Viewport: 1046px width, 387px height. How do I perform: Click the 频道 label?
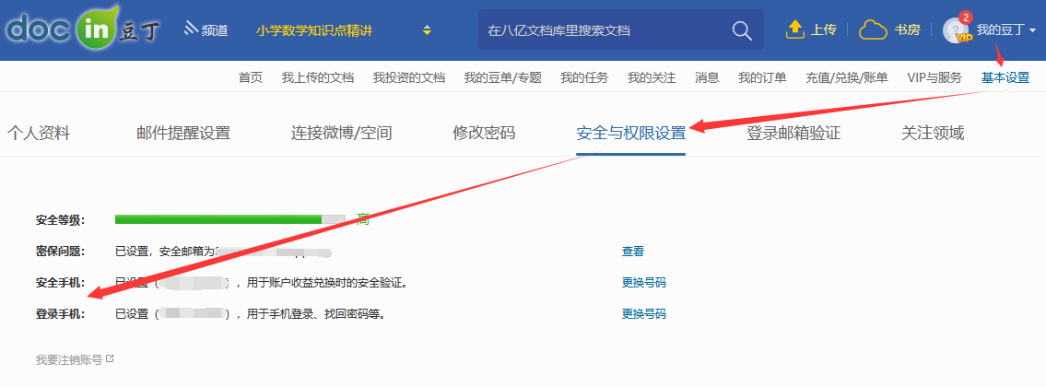[x=215, y=30]
